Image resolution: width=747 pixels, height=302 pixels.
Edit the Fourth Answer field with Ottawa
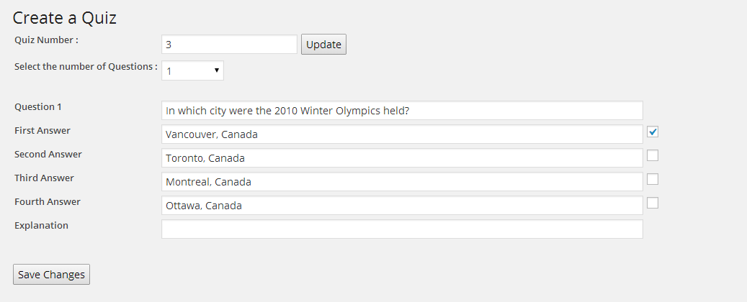coord(401,206)
